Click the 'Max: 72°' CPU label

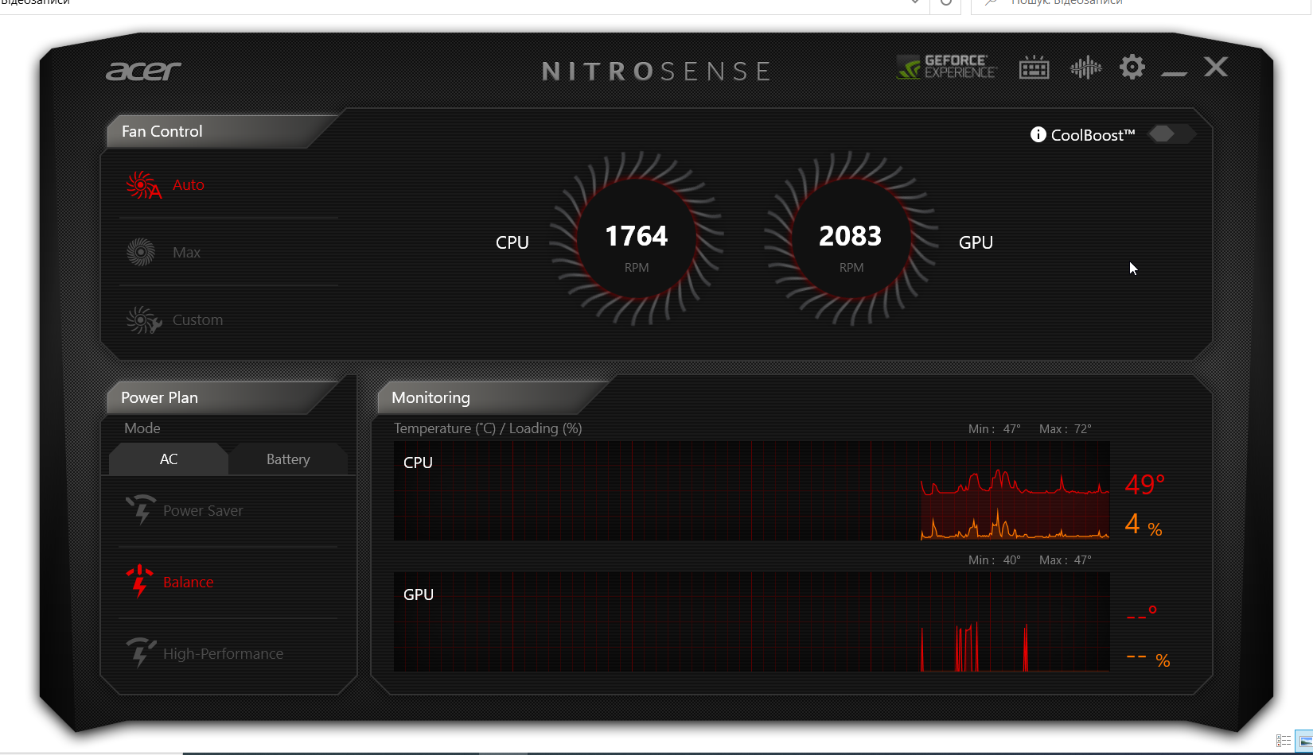pyautogui.click(x=1066, y=429)
